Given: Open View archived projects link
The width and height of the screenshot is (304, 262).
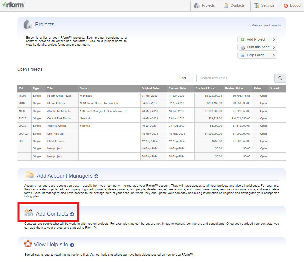Looking at the screenshot, I should coord(266,25).
